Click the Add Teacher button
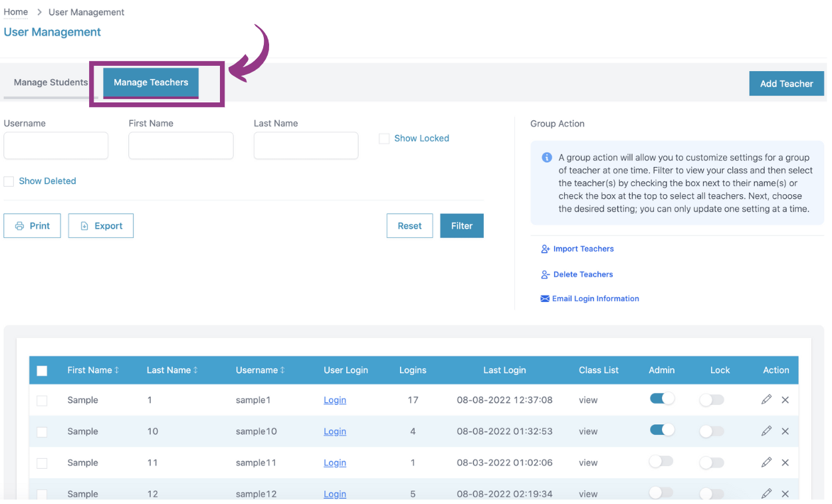832x504 pixels. 786,84
